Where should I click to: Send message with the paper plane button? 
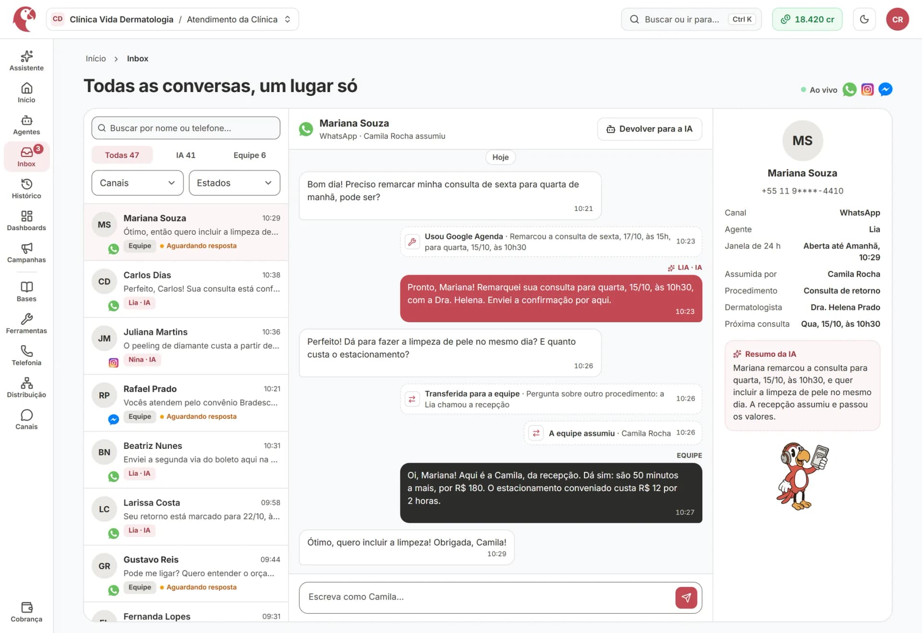click(x=686, y=598)
